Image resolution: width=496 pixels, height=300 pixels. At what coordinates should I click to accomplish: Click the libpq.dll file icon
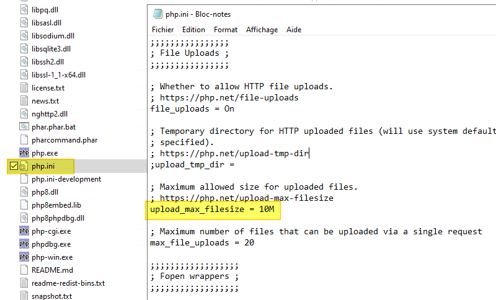(x=24, y=10)
